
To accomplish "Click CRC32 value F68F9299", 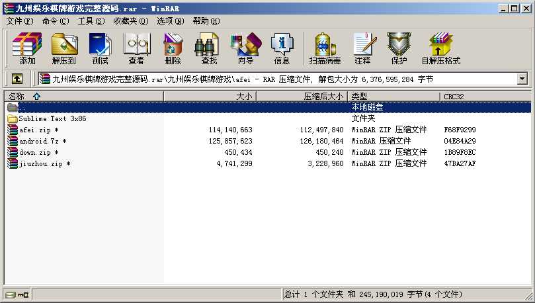I will click(x=460, y=130).
